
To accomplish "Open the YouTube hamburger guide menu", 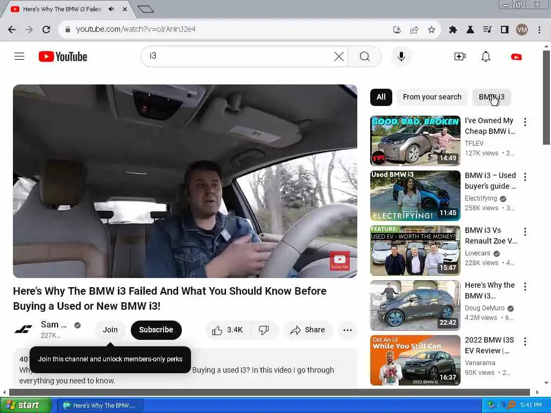I will 19,56.
